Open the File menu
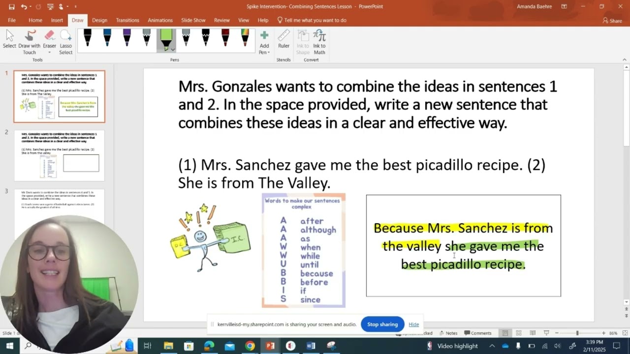Screen dimensions: 630x354 [x=12, y=20]
